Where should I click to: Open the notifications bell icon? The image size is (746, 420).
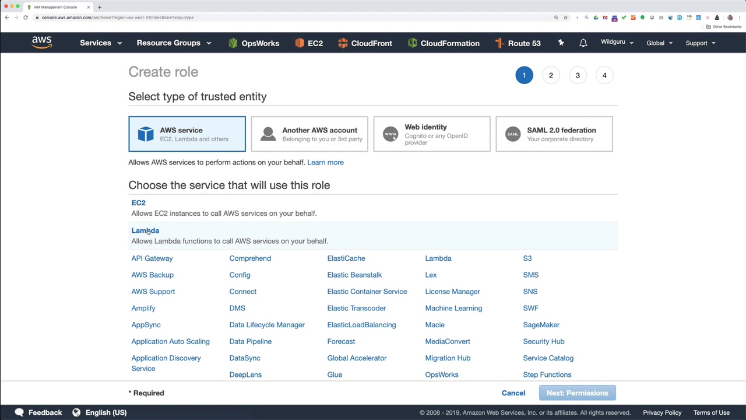pyautogui.click(x=583, y=43)
